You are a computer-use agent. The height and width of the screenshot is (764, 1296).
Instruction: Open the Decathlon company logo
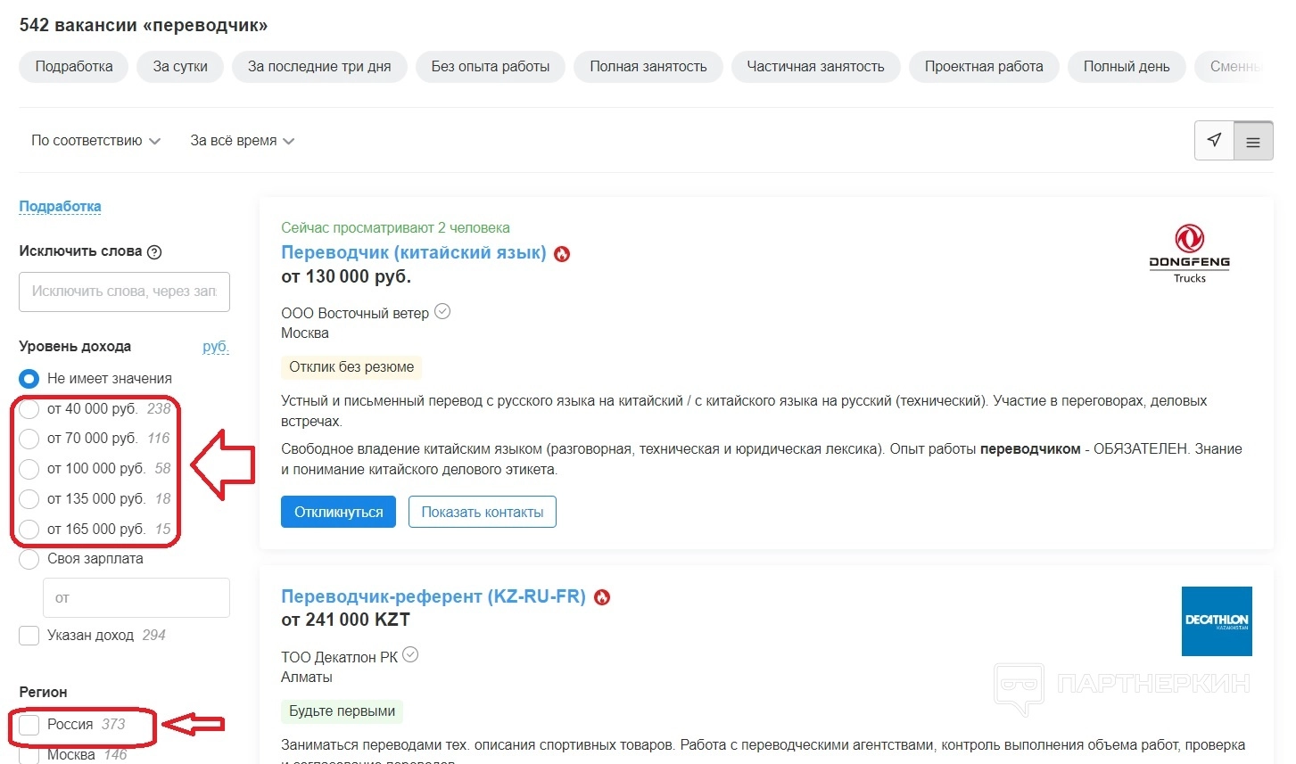point(1217,621)
